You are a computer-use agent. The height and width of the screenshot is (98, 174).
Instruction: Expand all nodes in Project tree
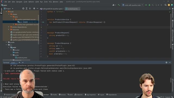coord(27,8)
